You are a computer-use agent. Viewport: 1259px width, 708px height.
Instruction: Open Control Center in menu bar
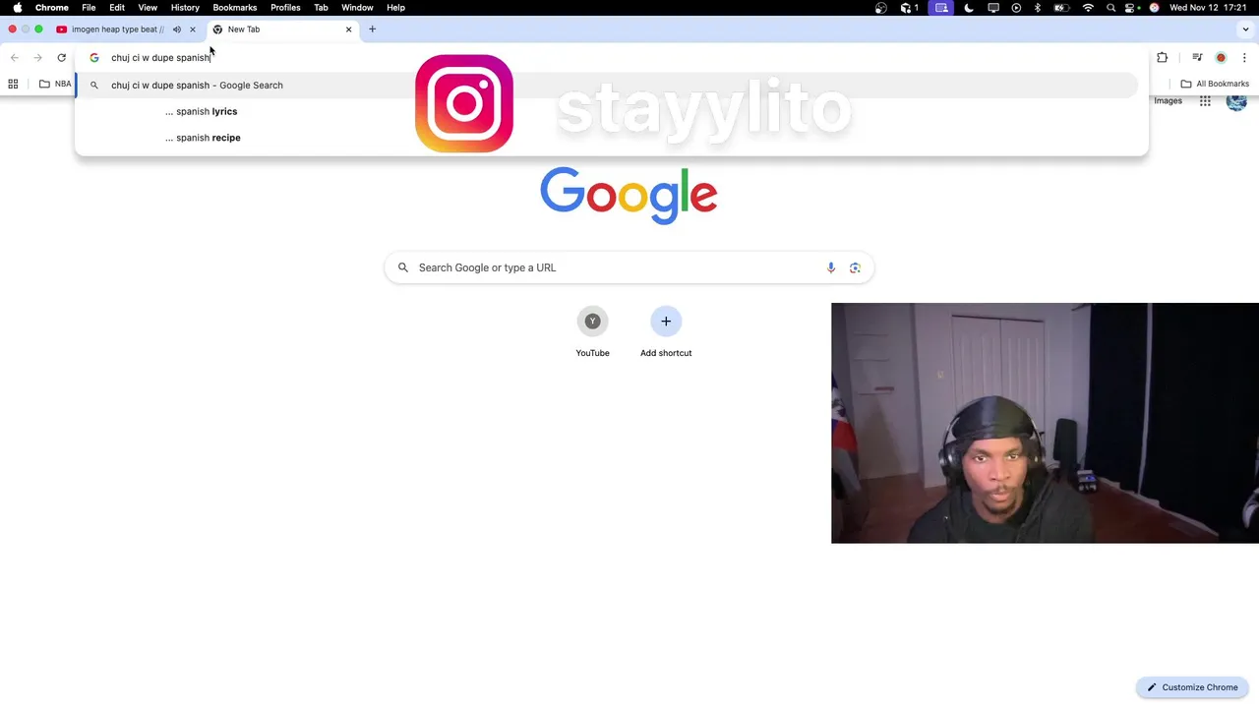click(x=1132, y=7)
